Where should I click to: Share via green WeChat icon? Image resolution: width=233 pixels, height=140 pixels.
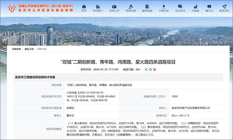tap(150, 69)
